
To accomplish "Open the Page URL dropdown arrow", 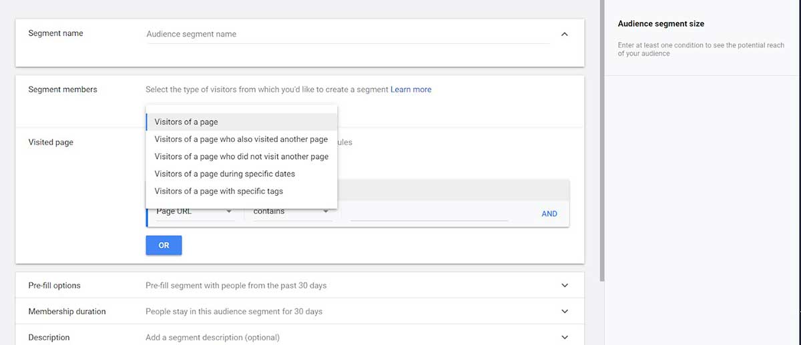I will point(229,211).
